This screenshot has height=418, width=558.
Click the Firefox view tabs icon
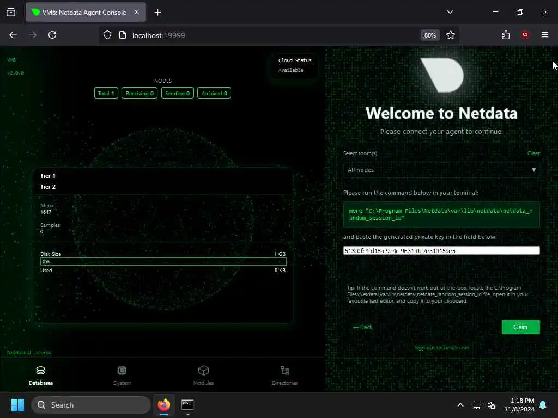tap(11, 12)
